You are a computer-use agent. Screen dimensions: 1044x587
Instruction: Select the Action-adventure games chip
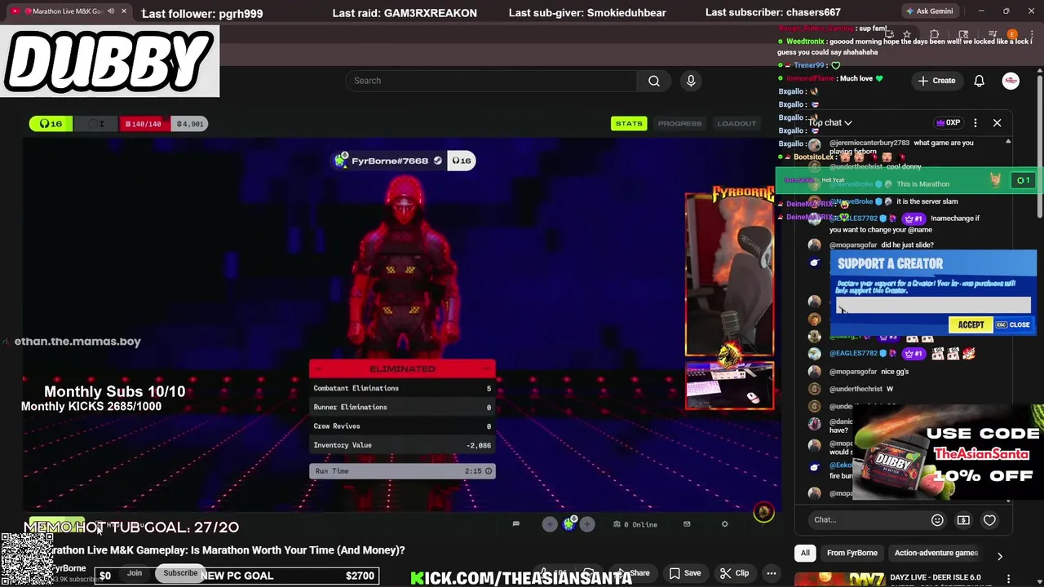pos(936,553)
